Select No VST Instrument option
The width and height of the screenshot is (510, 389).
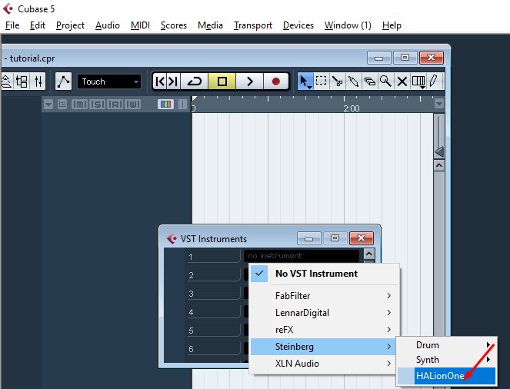325,274
